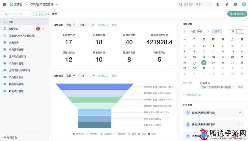Click the 工作台 workbench logo icon
This screenshot has width=248, height=141.
coord(11,5)
